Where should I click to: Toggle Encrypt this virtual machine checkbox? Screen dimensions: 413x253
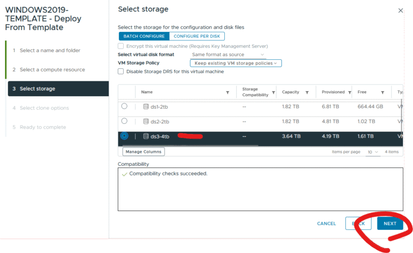(x=121, y=46)
